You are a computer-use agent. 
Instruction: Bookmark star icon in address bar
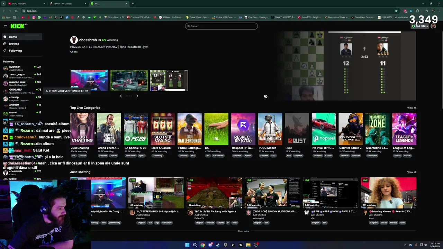[x=396, y=11]
